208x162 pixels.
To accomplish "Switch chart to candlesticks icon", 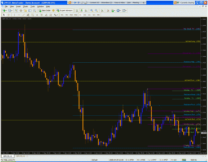I will [x=82, y=10].
